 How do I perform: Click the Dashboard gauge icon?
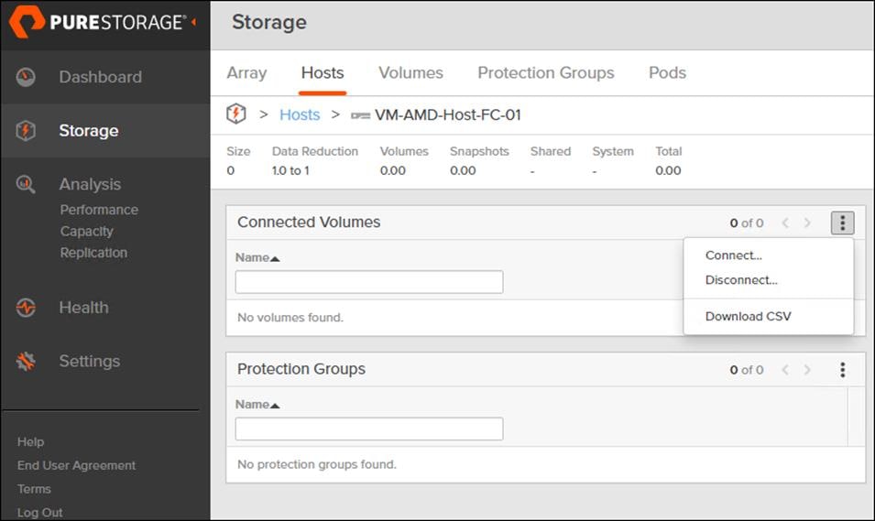26,77
